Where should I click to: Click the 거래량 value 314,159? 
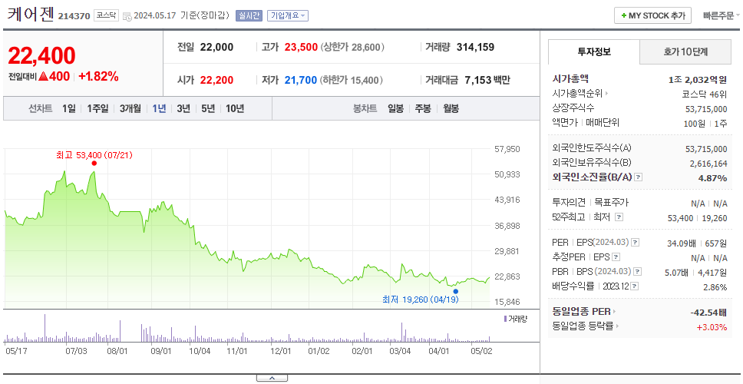coord(475,47)
